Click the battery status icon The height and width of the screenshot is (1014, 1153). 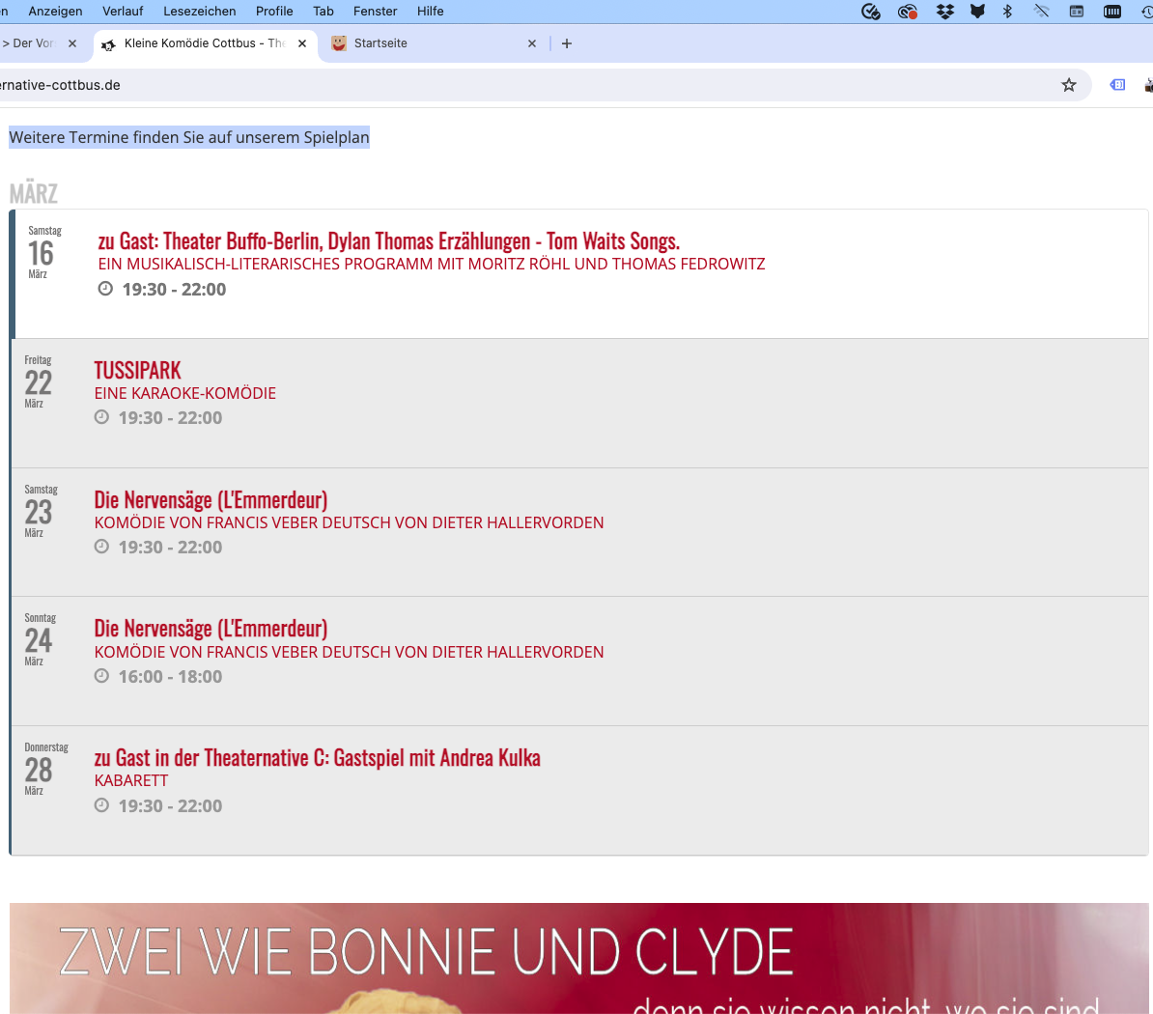[1112, 12]
